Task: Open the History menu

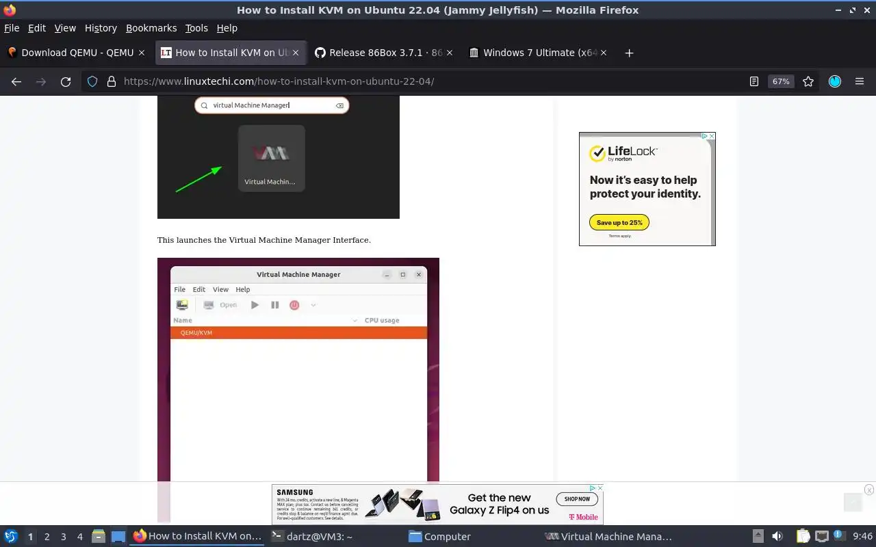Action: point(101,28)
